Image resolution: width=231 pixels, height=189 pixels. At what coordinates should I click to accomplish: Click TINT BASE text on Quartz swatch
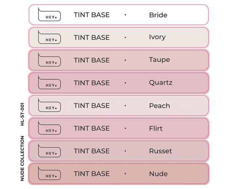click(x=92, y=83)
